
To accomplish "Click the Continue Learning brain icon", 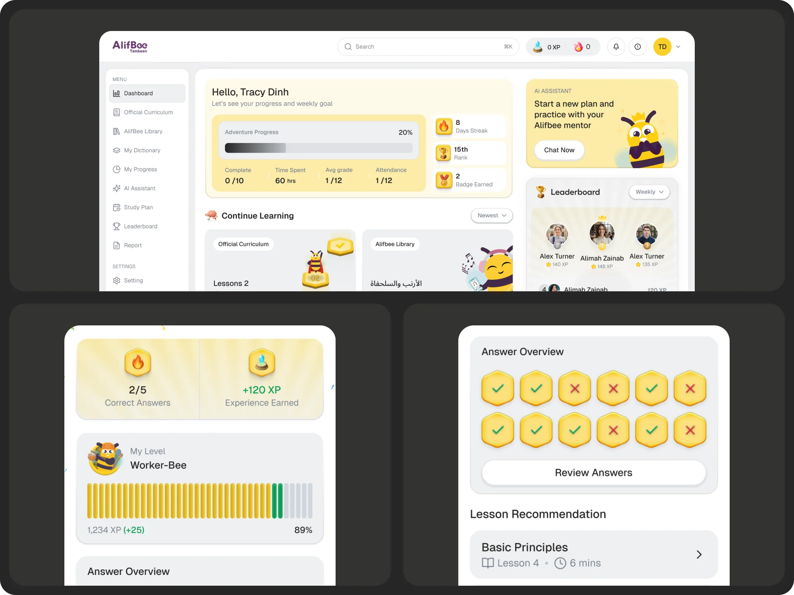I will point(211,215).
